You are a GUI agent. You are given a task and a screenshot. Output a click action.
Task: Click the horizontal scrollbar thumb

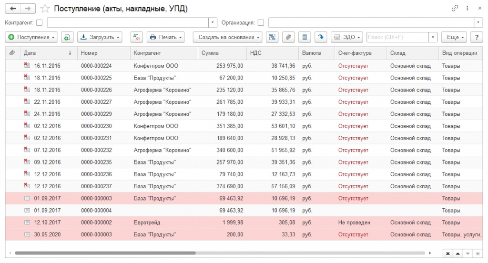click(105, 253)
